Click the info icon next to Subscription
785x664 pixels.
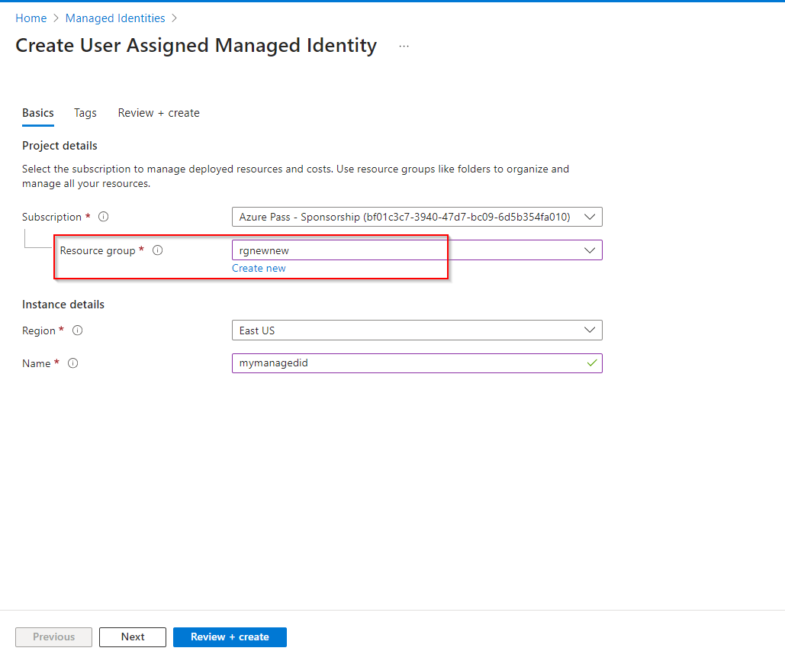click(x=104, y=217)
